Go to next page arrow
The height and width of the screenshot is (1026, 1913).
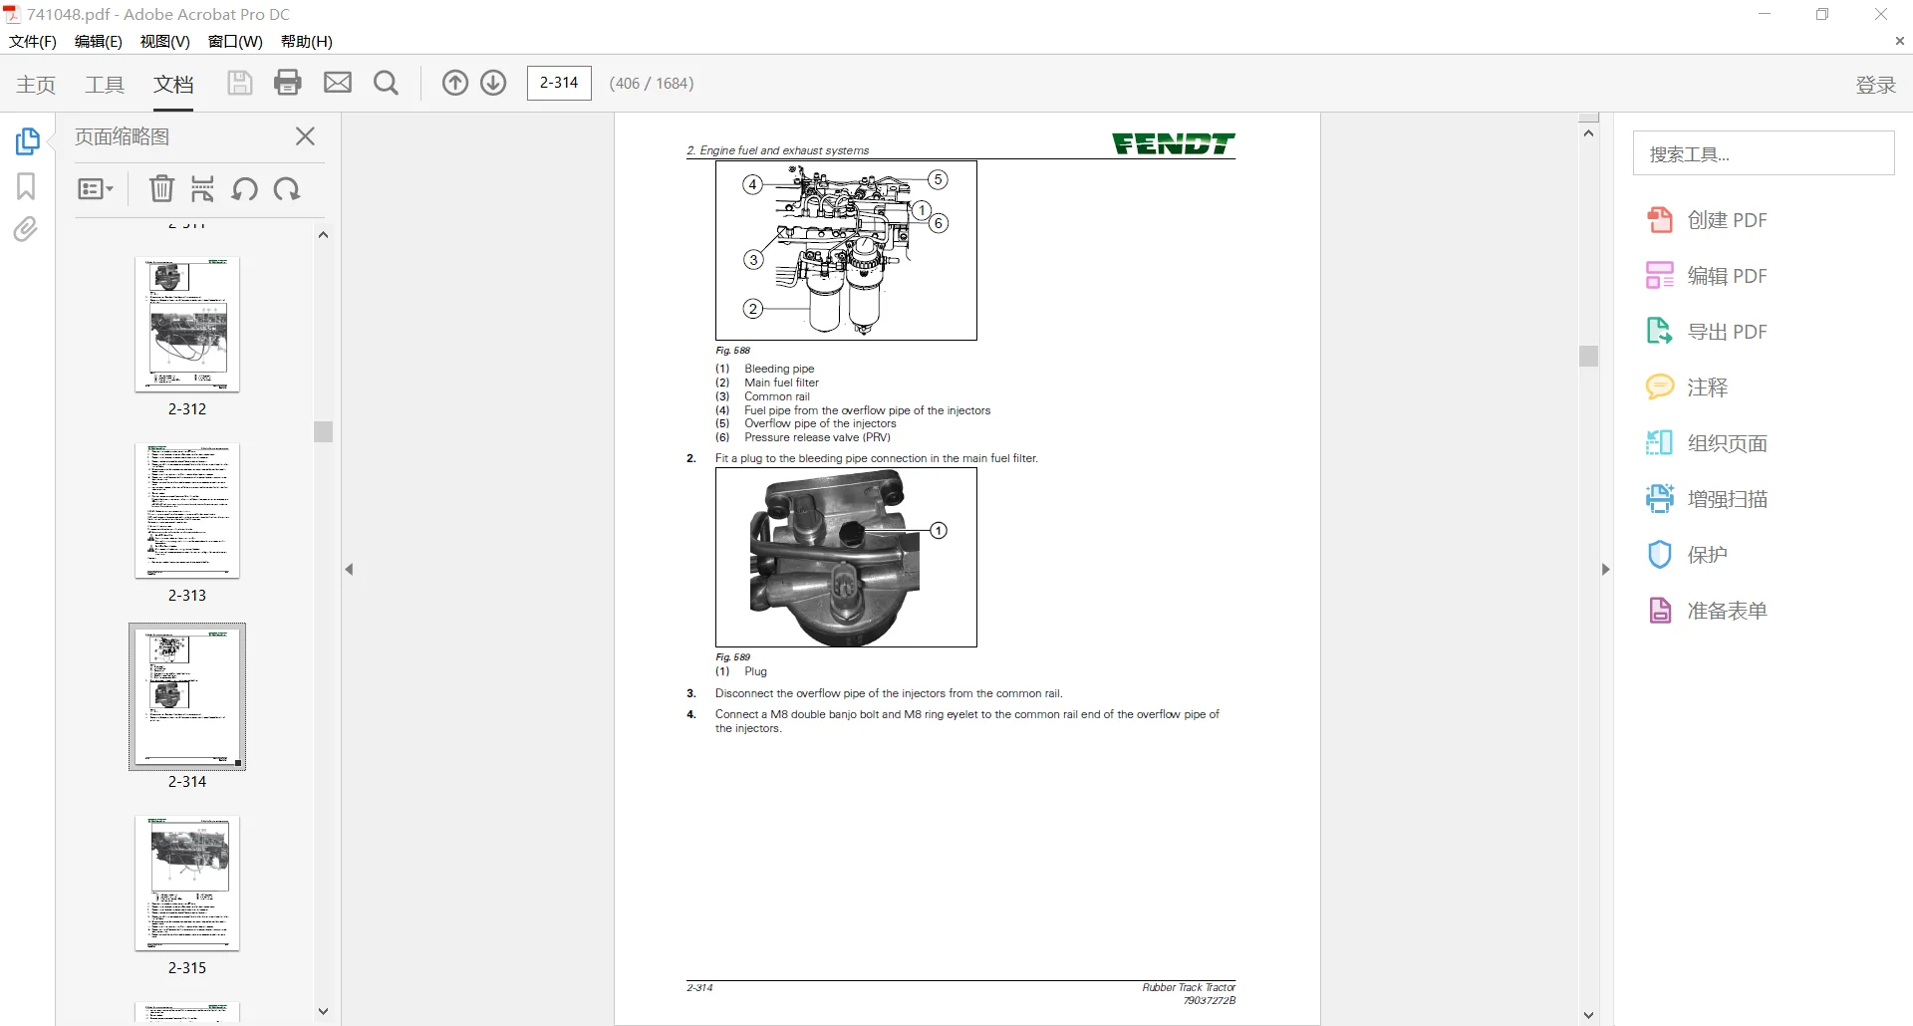pyautogui.click(x=493, y=83)
